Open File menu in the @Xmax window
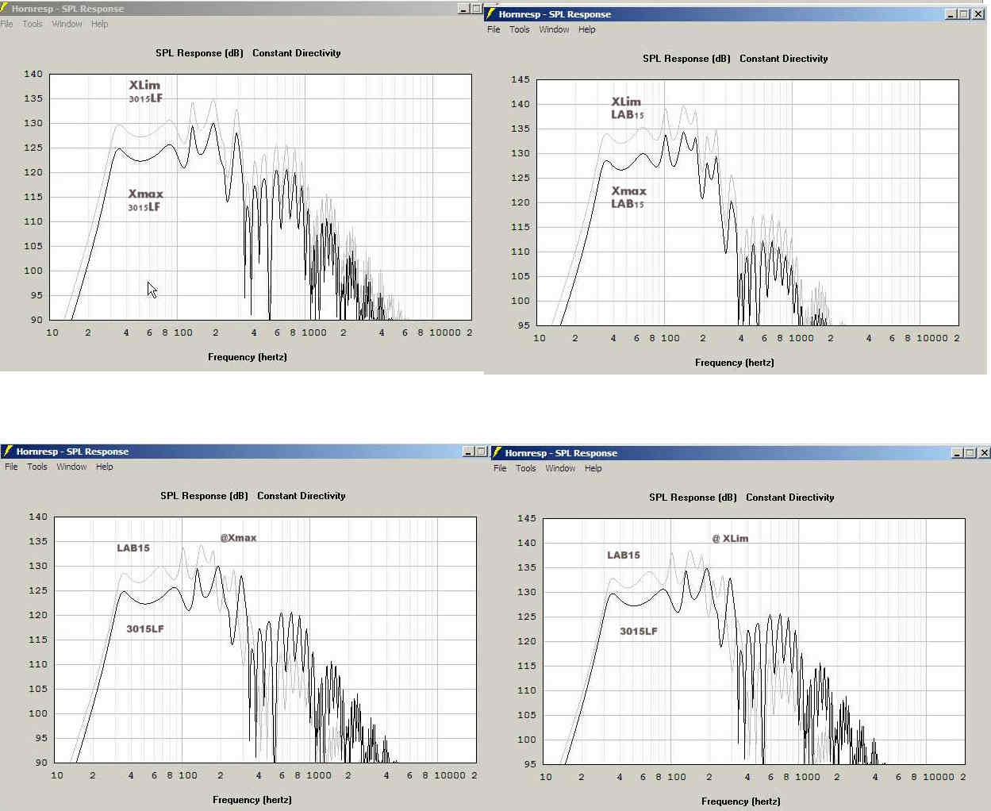This screenshot has width=991, height=811. tap(11, 467)
